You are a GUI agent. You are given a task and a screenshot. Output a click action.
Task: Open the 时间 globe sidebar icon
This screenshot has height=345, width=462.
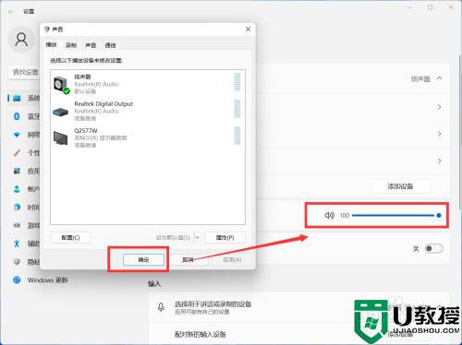(x=17, y=207)
